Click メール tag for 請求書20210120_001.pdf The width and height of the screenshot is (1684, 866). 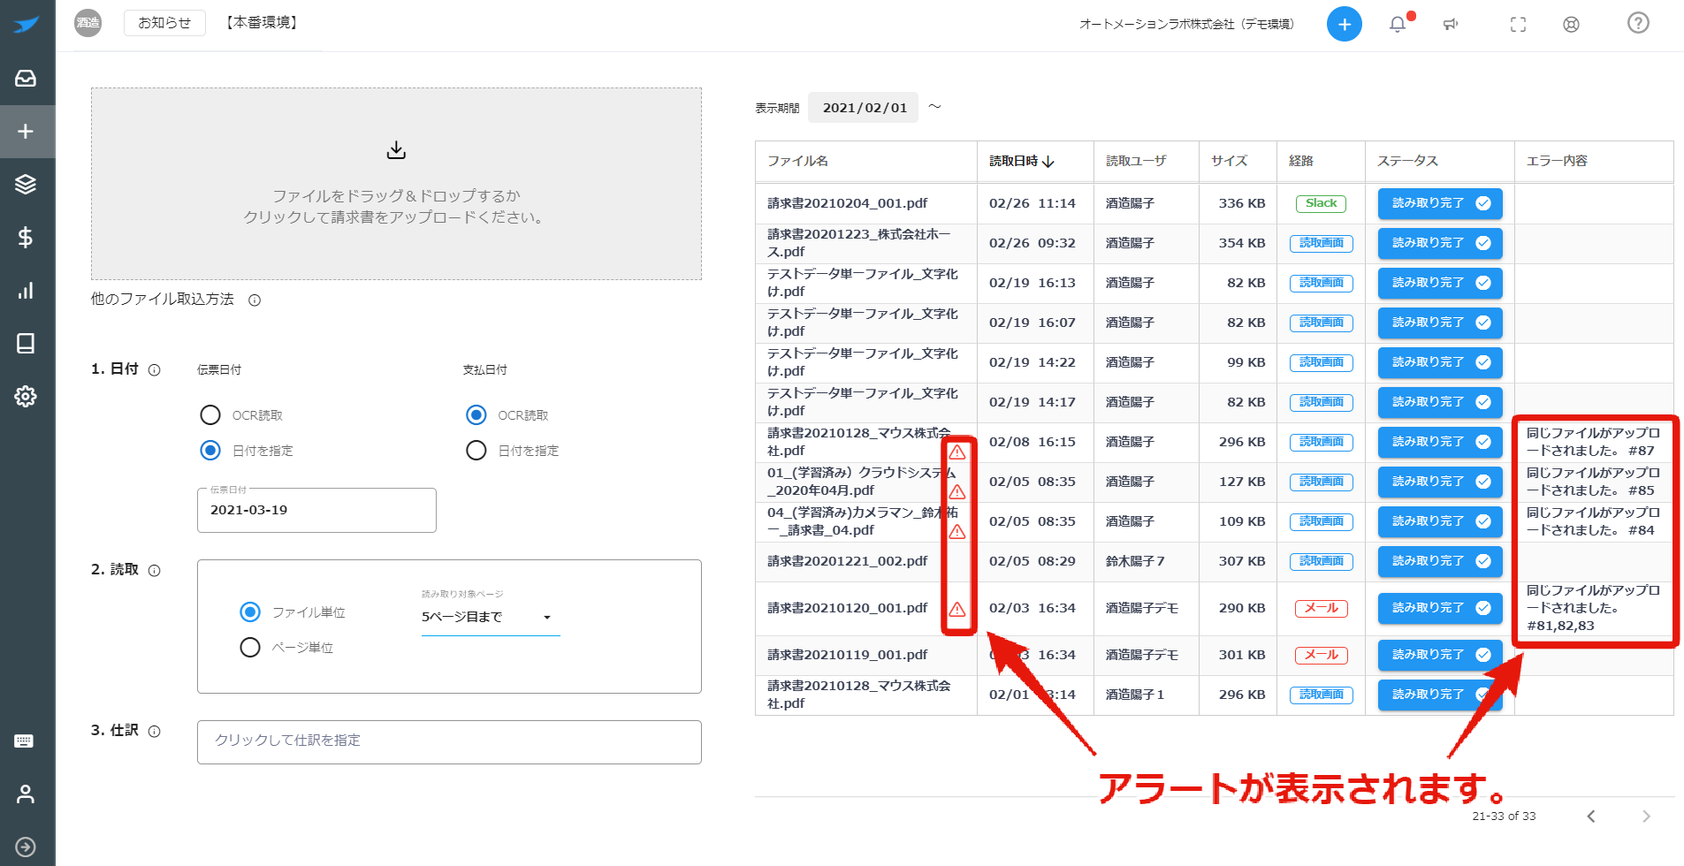(x=1322, y=608)
